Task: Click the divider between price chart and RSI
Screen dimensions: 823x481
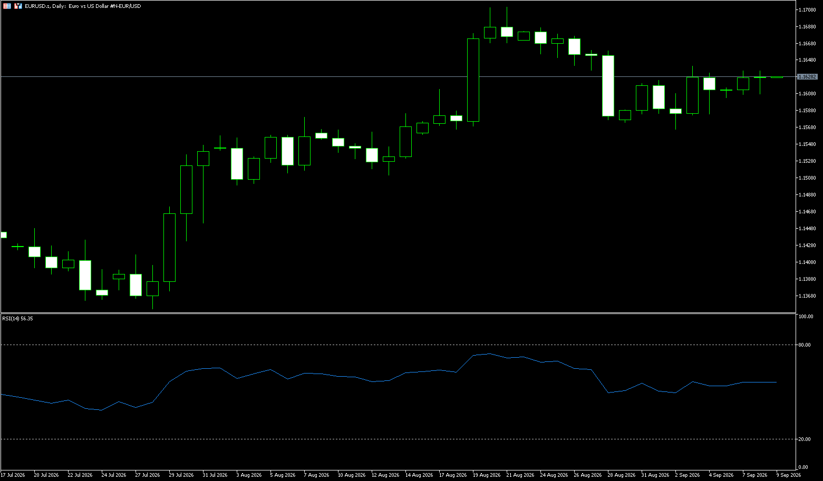Action: point(398,313)
